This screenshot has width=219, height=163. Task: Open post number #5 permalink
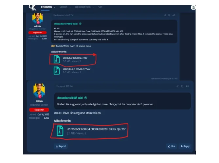click(187, 86)
